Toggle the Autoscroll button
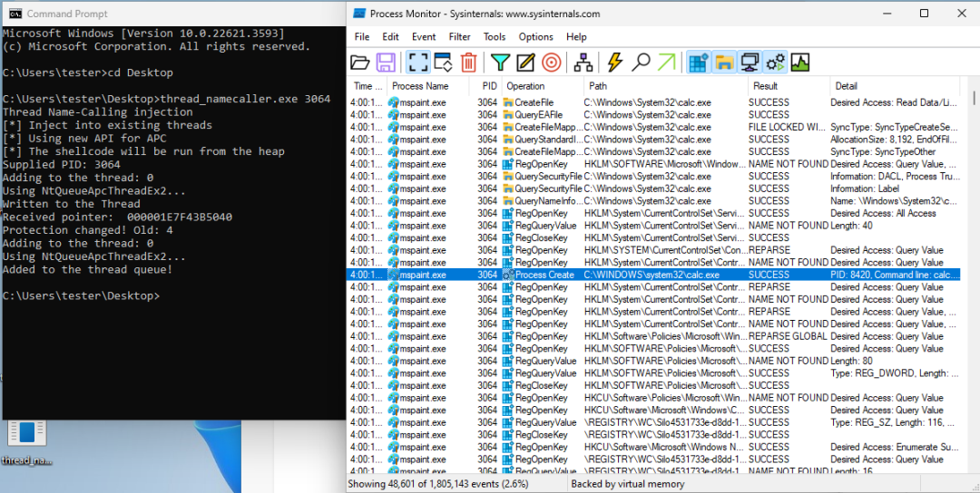Image resolution: width=980 pixels, height=493 pixels. (x=443, y=63)
